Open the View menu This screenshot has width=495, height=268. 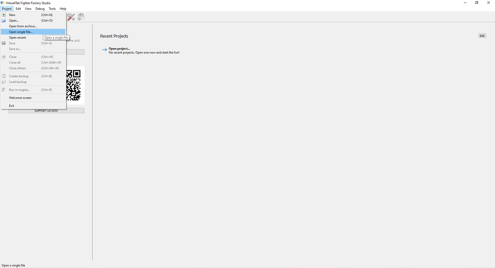[28, 8]
